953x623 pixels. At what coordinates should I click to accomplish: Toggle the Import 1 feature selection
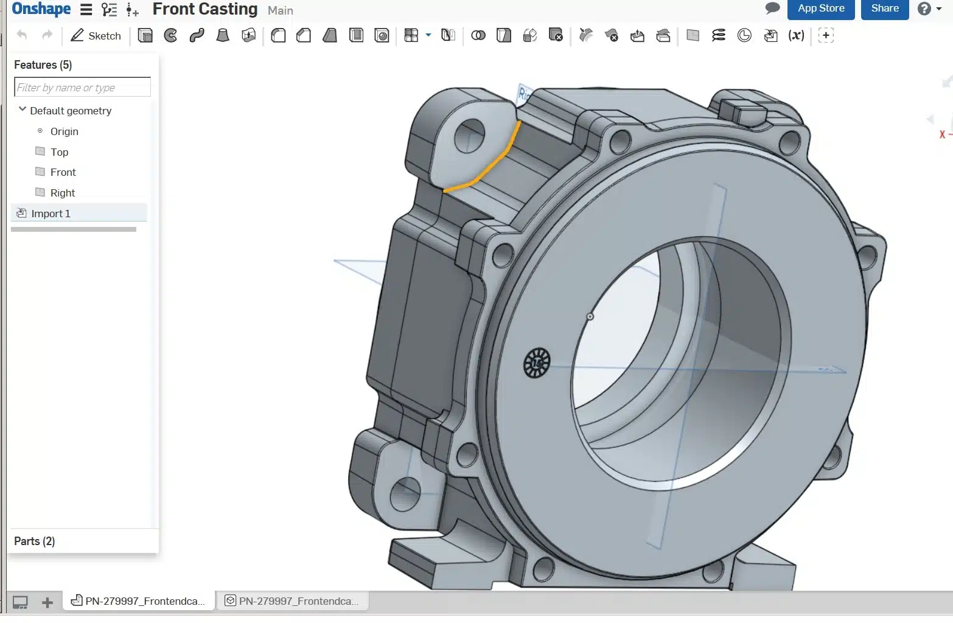coord(51,213)
